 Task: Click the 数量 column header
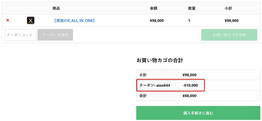(x=192, y=8)
